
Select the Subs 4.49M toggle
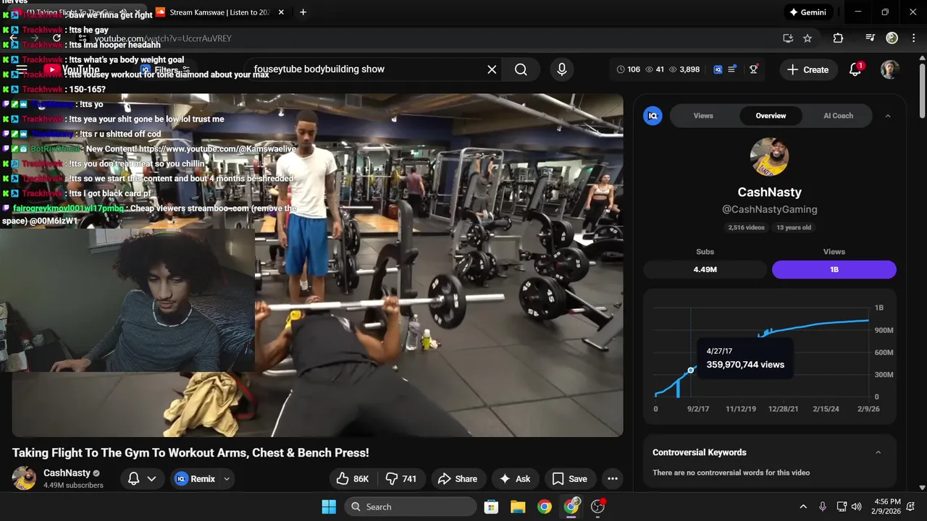[705, 269]
